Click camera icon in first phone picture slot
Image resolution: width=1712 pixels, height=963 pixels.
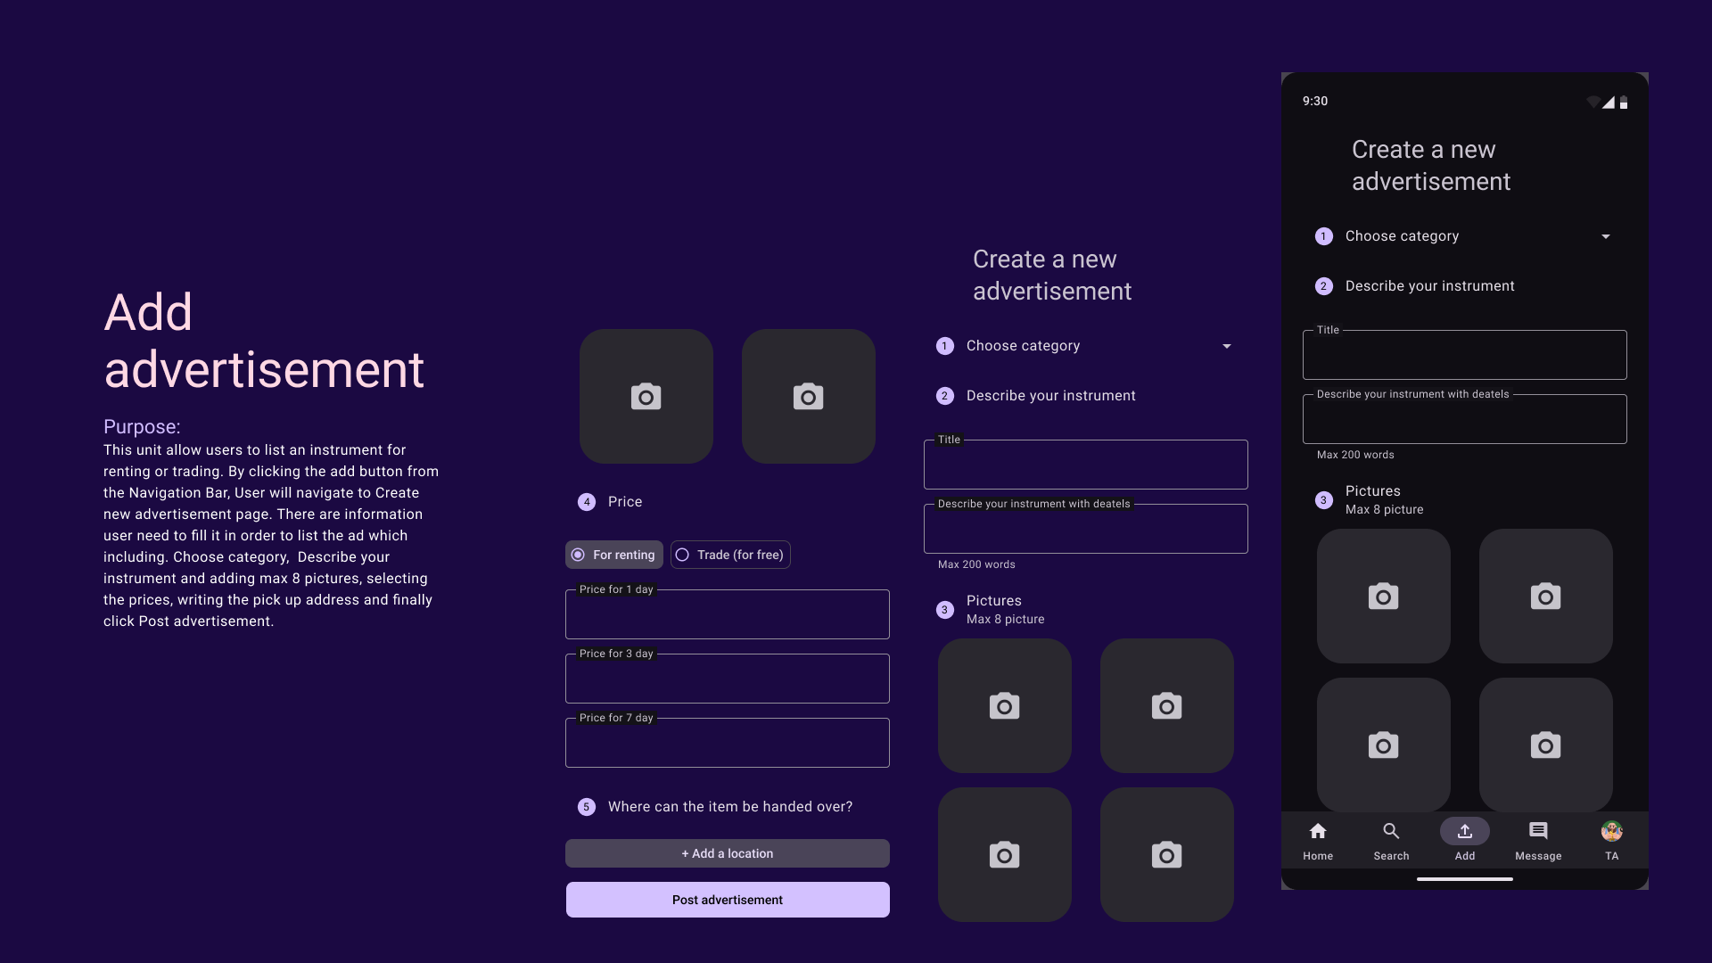(1383, 597)
